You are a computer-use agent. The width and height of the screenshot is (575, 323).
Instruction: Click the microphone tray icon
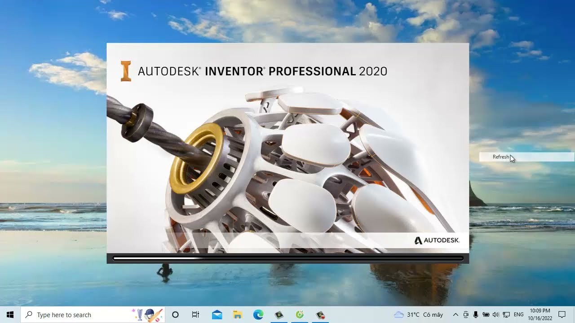tap(476, 314)
